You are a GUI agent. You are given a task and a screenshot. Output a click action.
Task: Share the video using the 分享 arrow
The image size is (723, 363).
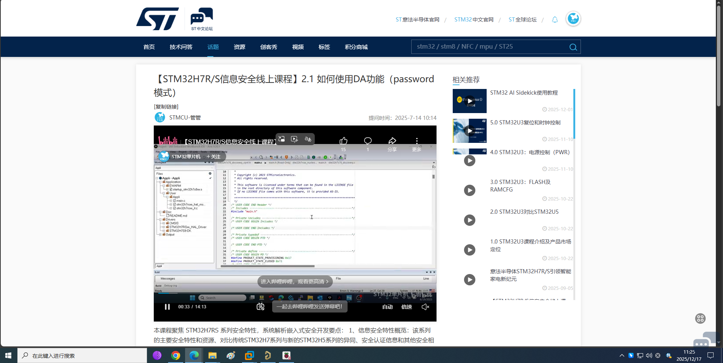(392, 141)
